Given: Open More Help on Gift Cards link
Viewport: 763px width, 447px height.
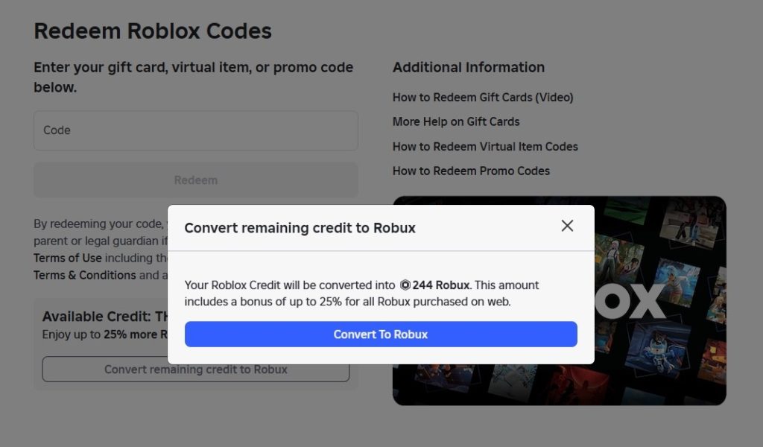Looking at the screenshot, I should pyautogui.click(x=456, y=121).
